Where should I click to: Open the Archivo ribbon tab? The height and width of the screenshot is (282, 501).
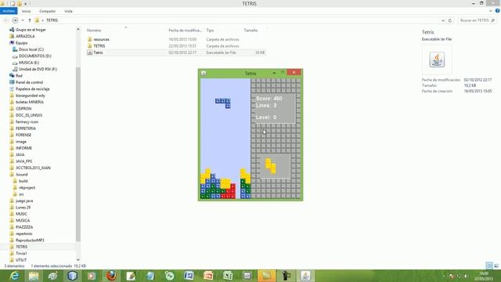[x=9, y=11]
